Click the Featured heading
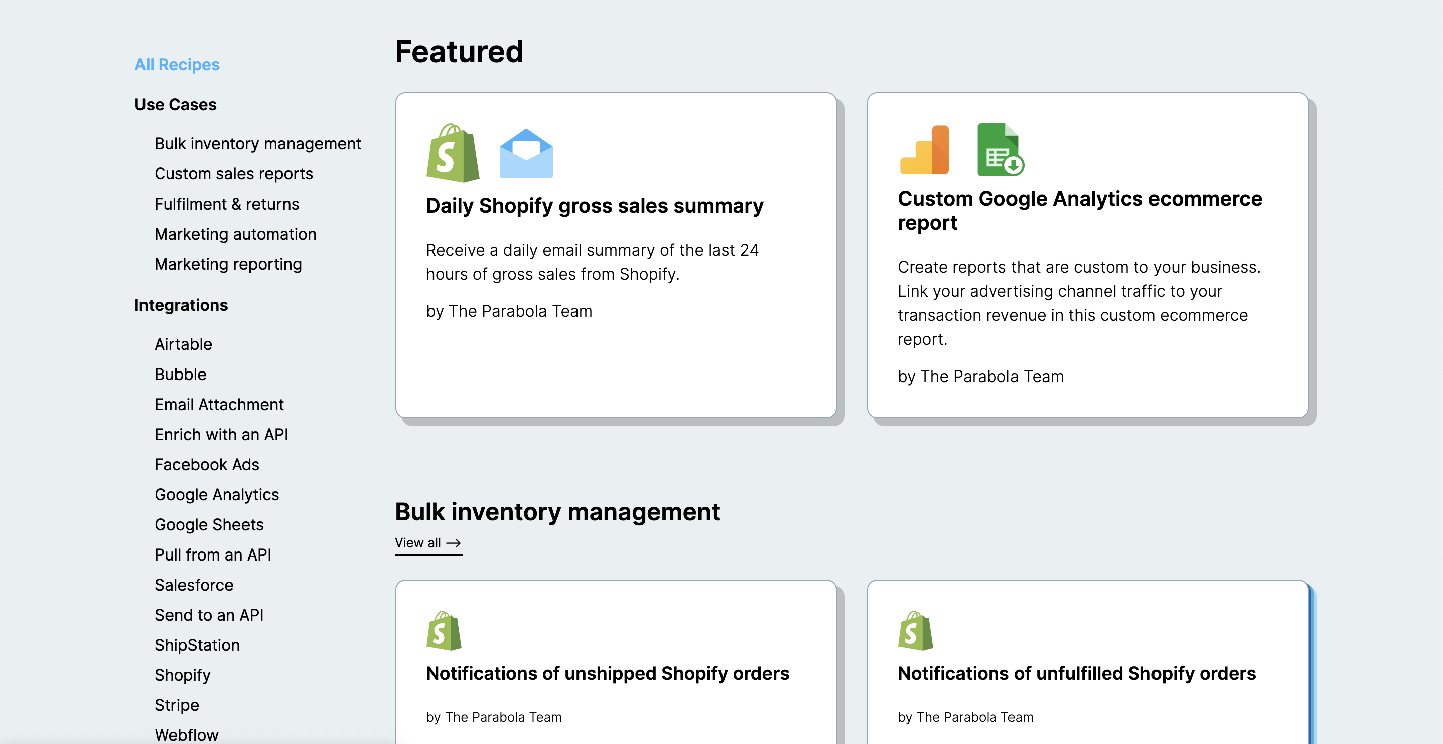The image size is (1443, 744). coord(459,52)
